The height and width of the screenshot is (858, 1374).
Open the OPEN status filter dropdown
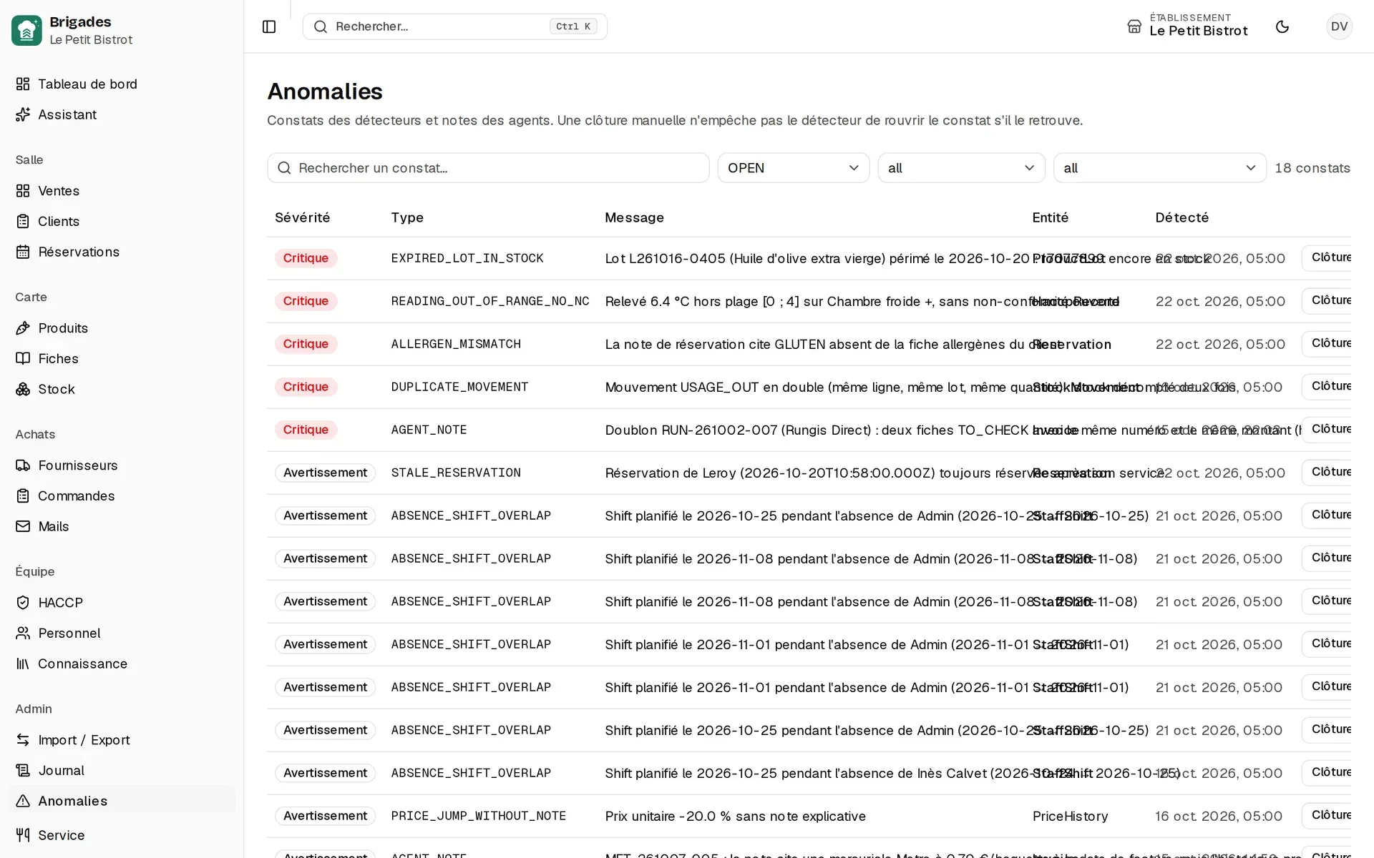(793, 168)
